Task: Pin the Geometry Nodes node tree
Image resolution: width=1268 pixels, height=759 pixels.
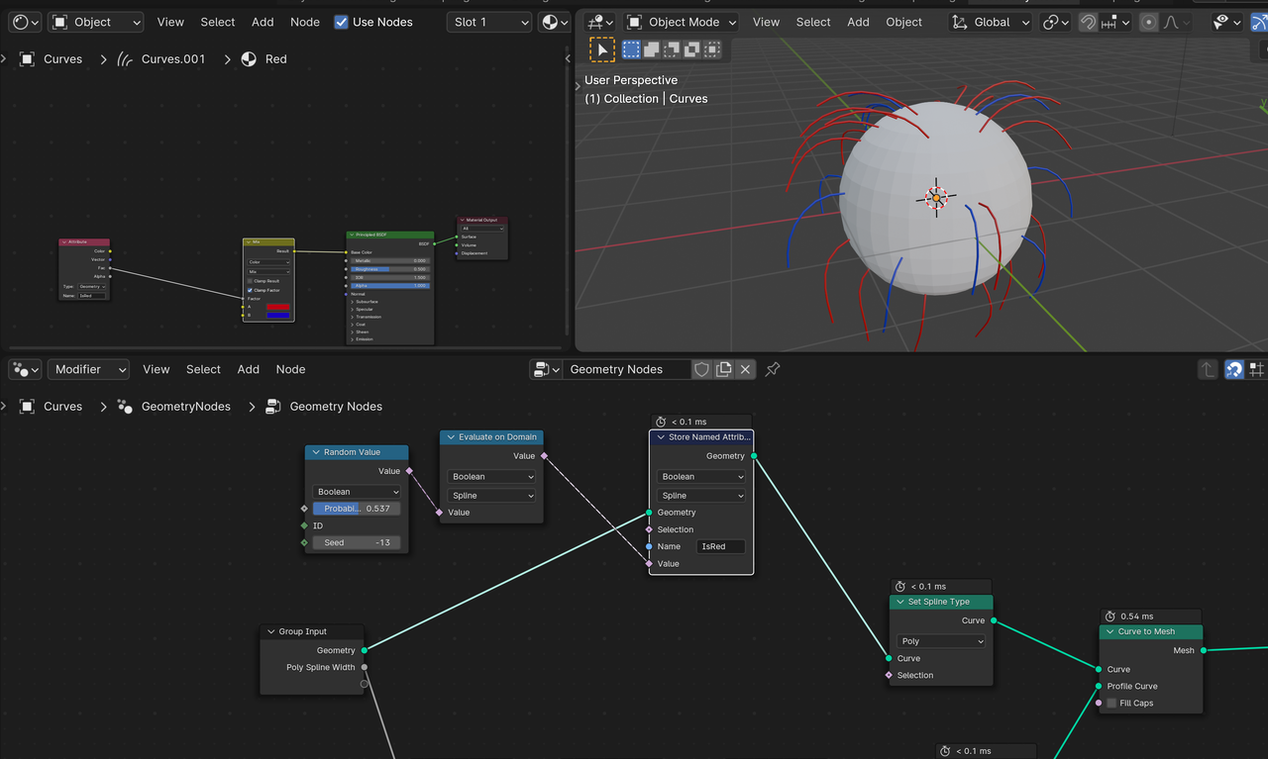Action: tap(773, 369)
